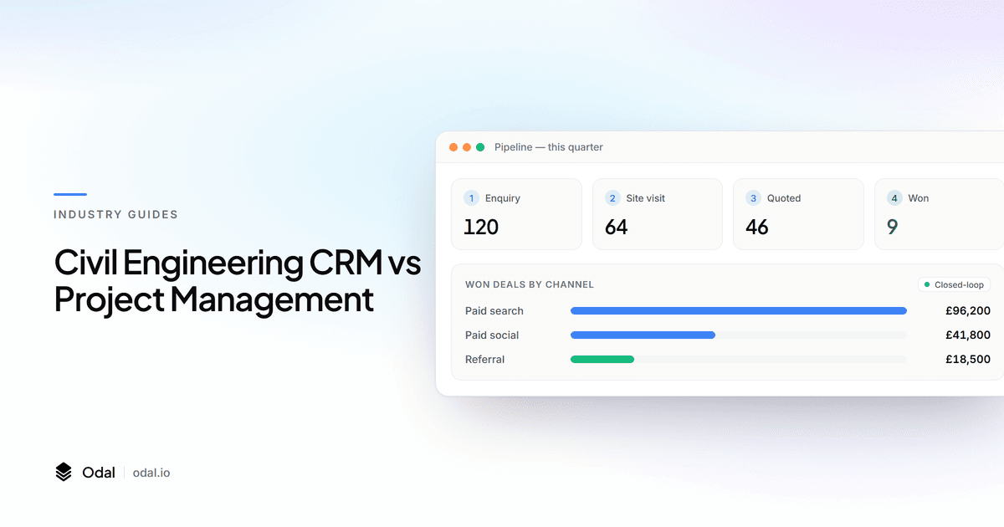This screenshot has height=527, width=1004.
Task: Select the Site visit stage card
Action: (658, 214)
